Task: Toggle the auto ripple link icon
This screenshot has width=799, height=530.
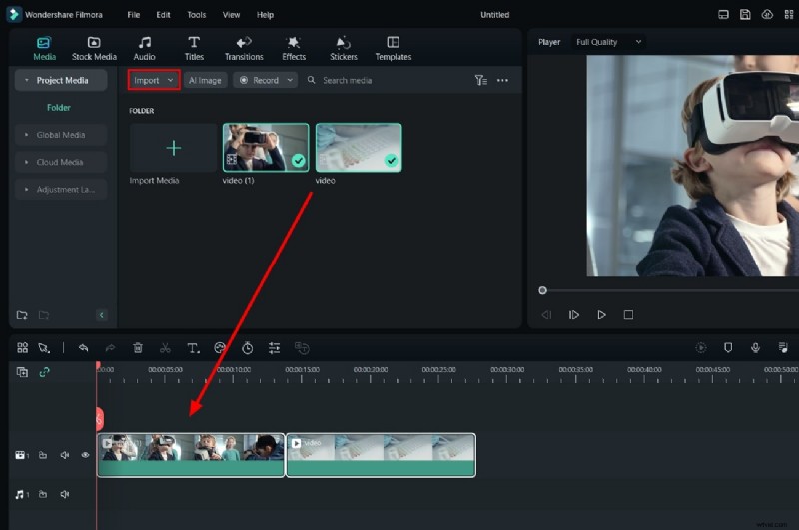Action: [44, 372]
